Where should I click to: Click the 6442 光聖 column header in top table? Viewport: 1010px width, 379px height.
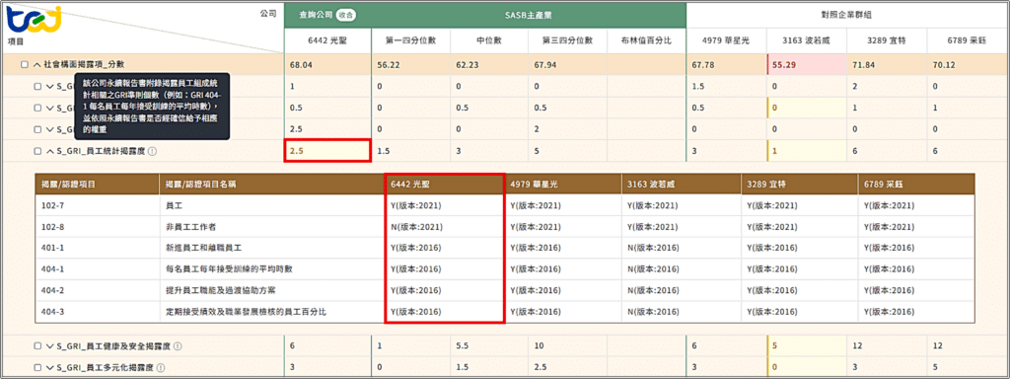[x=327, y=39]
